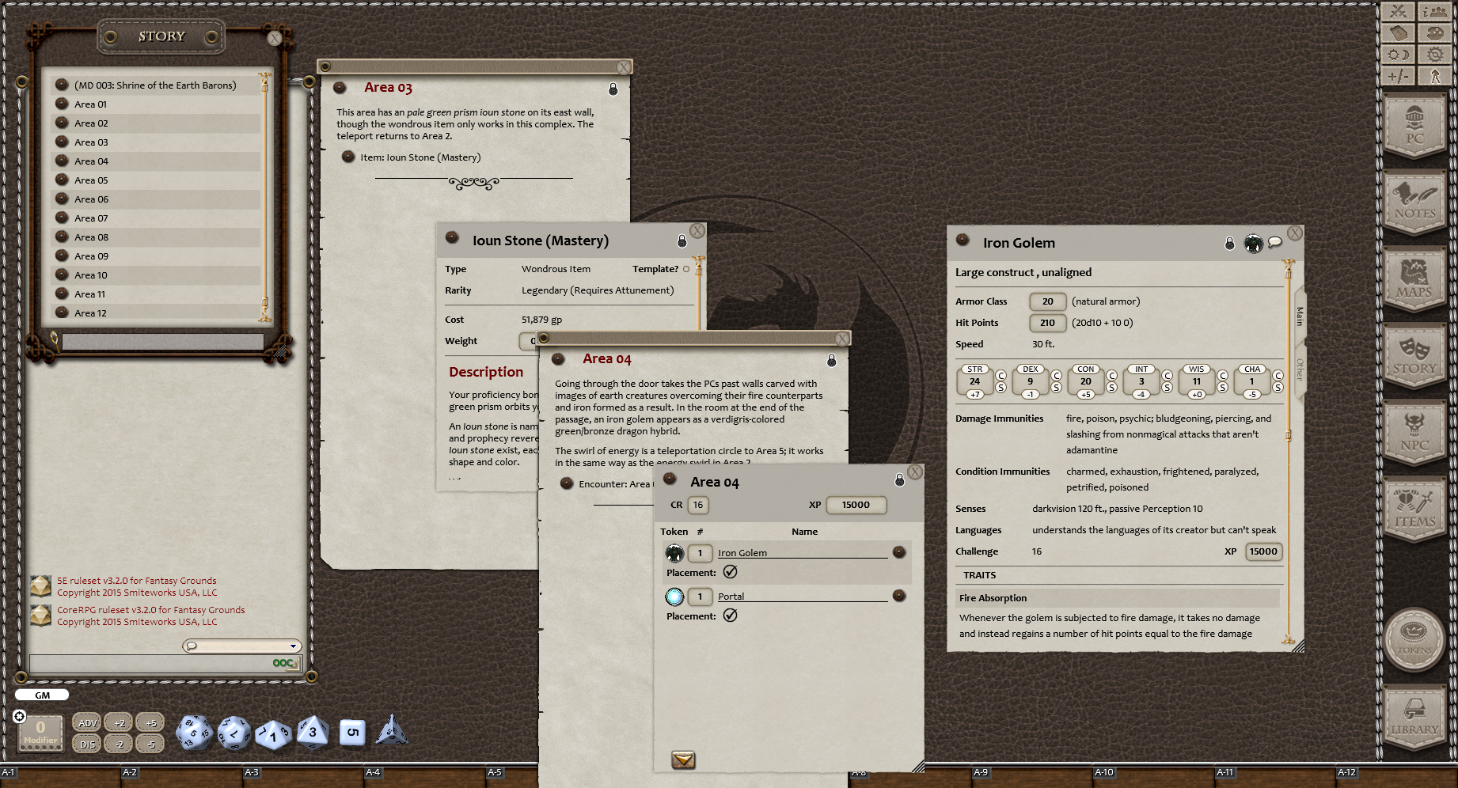Image resolution: width=1458 pixels, height=788 pixels.
Task: Open the Modifiers (+/-) panel
Action: pos(1398,76)
